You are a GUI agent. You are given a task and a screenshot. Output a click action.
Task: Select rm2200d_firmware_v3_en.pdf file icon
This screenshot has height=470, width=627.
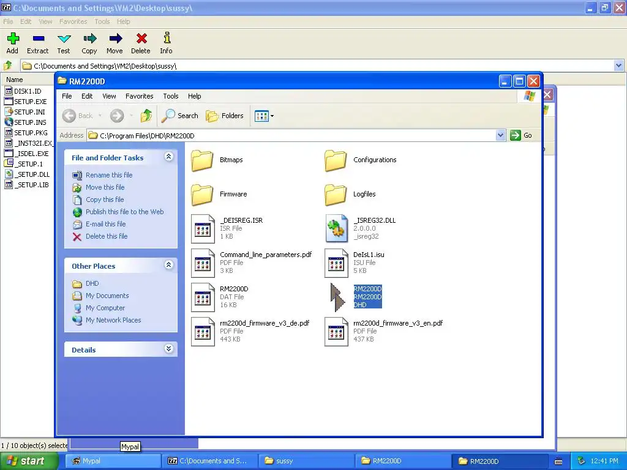pos(336,332)
